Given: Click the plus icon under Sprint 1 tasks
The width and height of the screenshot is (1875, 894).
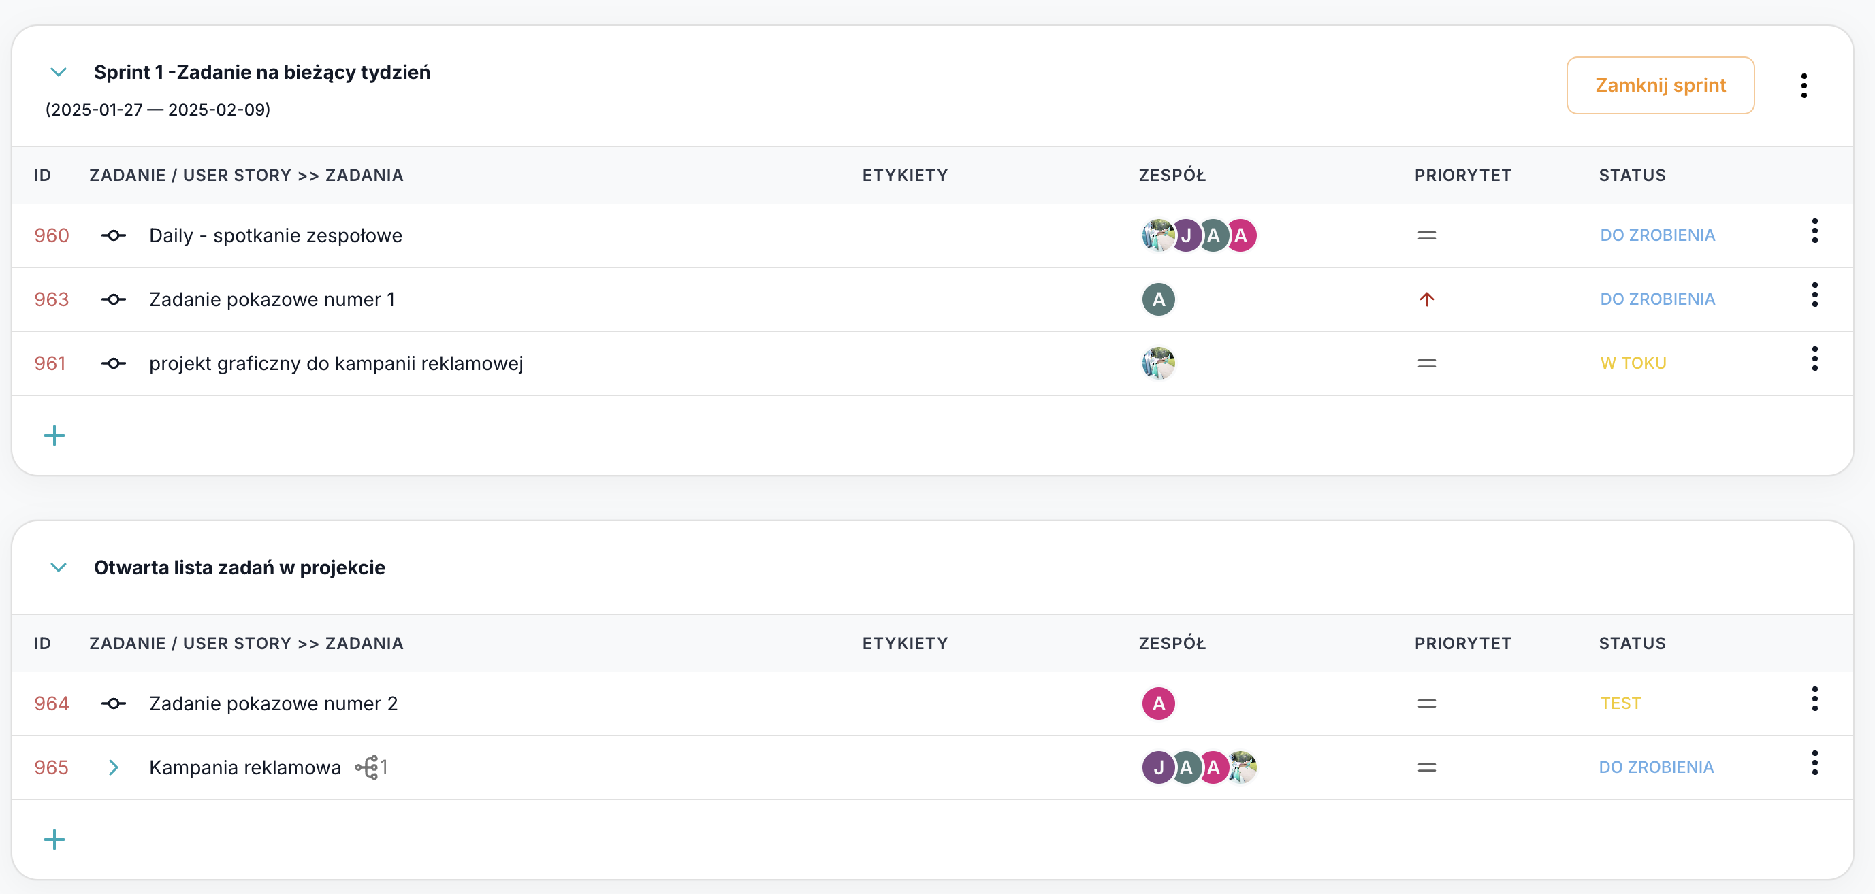Looking at the screenshot, I should point(54,435).
